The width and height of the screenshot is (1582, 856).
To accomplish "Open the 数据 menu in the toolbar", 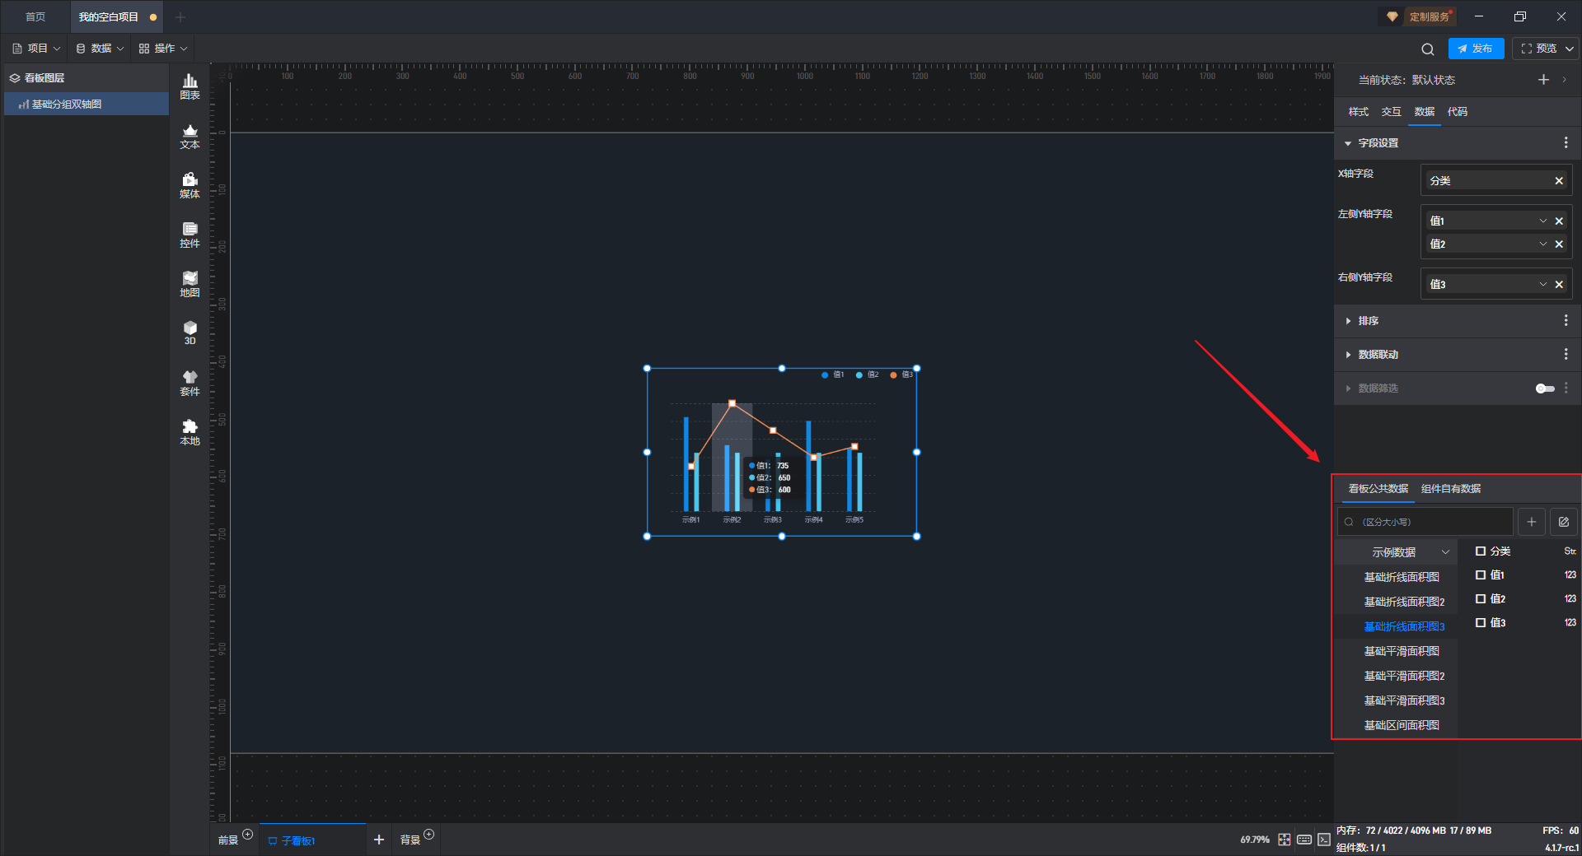I will click(100, 49).
